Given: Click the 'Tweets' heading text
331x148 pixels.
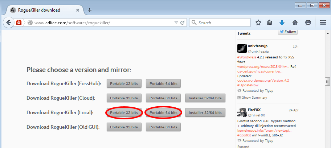Looking at the screenshot, I should pyautogui.click(x=244, y=33).
